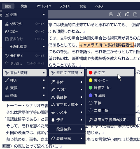Expand the 挿入 submenu

(25, 80)
